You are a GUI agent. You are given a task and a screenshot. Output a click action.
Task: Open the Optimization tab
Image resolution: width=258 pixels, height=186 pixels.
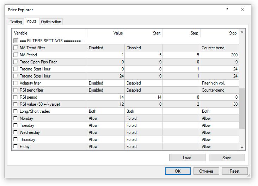[x=51, y=22]
